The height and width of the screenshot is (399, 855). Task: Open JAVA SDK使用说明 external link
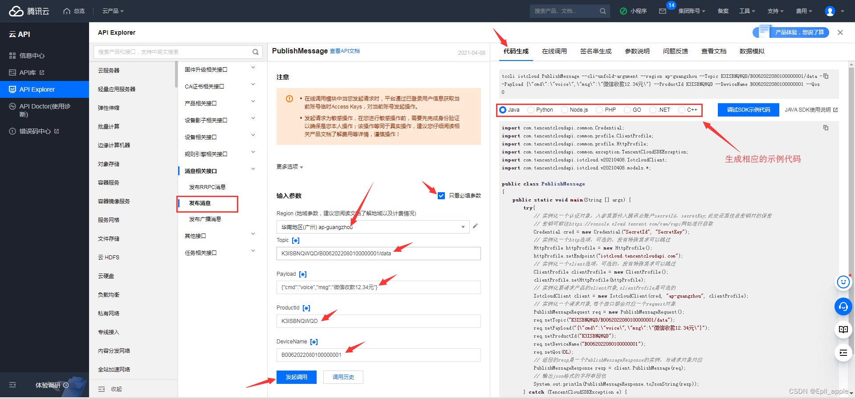(x=811, y=110)
